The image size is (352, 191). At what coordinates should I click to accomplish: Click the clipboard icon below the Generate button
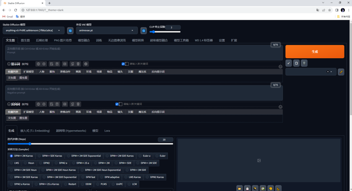coord(296,63)
